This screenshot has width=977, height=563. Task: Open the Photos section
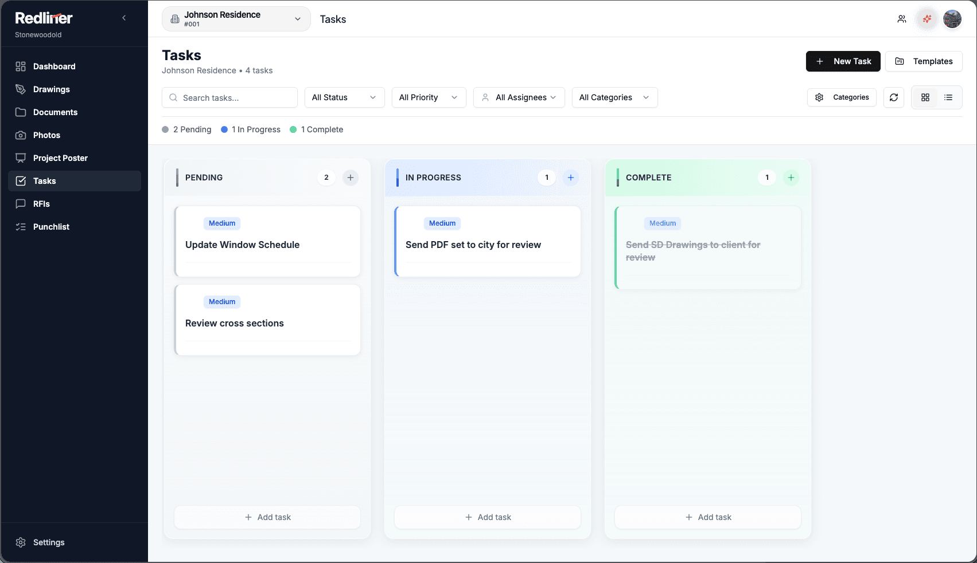click(75, 135)
